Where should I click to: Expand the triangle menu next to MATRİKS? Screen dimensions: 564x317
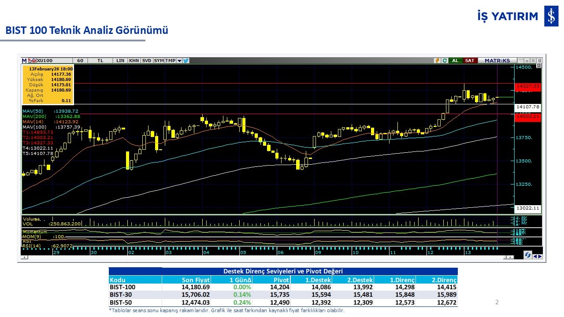point(521,61)
